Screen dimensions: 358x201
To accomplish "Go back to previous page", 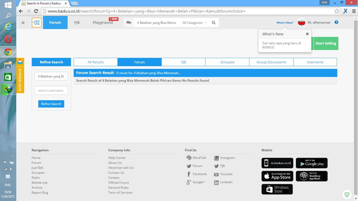I will click(x=21, y=11).
